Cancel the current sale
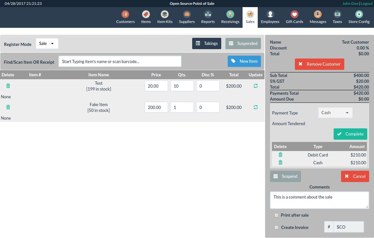 tap(355, 177)
